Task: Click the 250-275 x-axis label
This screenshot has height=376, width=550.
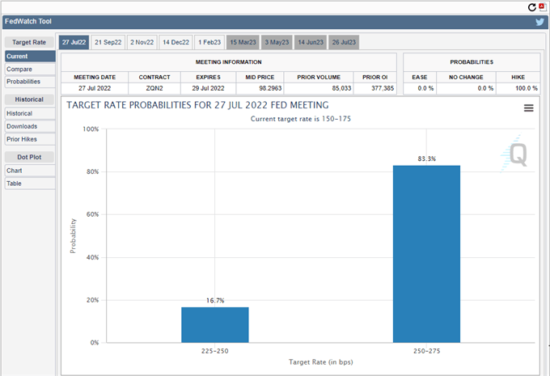Action: [x=426, y=351]
